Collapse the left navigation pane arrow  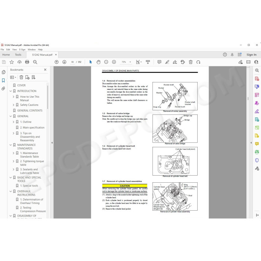(x=52, y=143)
